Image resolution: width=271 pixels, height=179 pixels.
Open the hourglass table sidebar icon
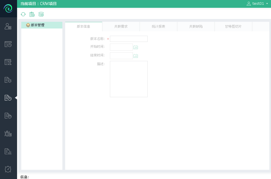[8, 62]
